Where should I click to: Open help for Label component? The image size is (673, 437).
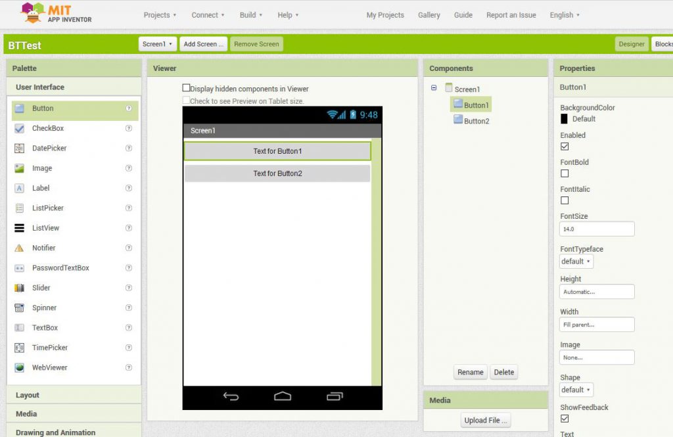pyautogui.click(x=129, y=188)
